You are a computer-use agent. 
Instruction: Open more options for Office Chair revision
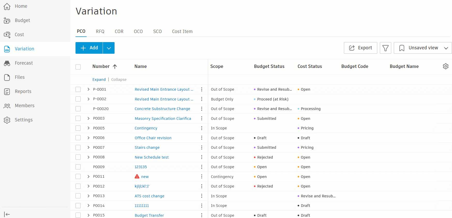tap(202, 138)
